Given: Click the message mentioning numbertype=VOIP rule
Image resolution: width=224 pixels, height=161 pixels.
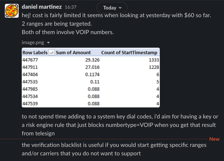Looking at the screenshot, I should click(119, 125).
